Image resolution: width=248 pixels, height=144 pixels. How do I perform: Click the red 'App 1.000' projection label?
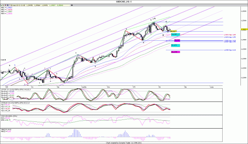pos(230,35)
